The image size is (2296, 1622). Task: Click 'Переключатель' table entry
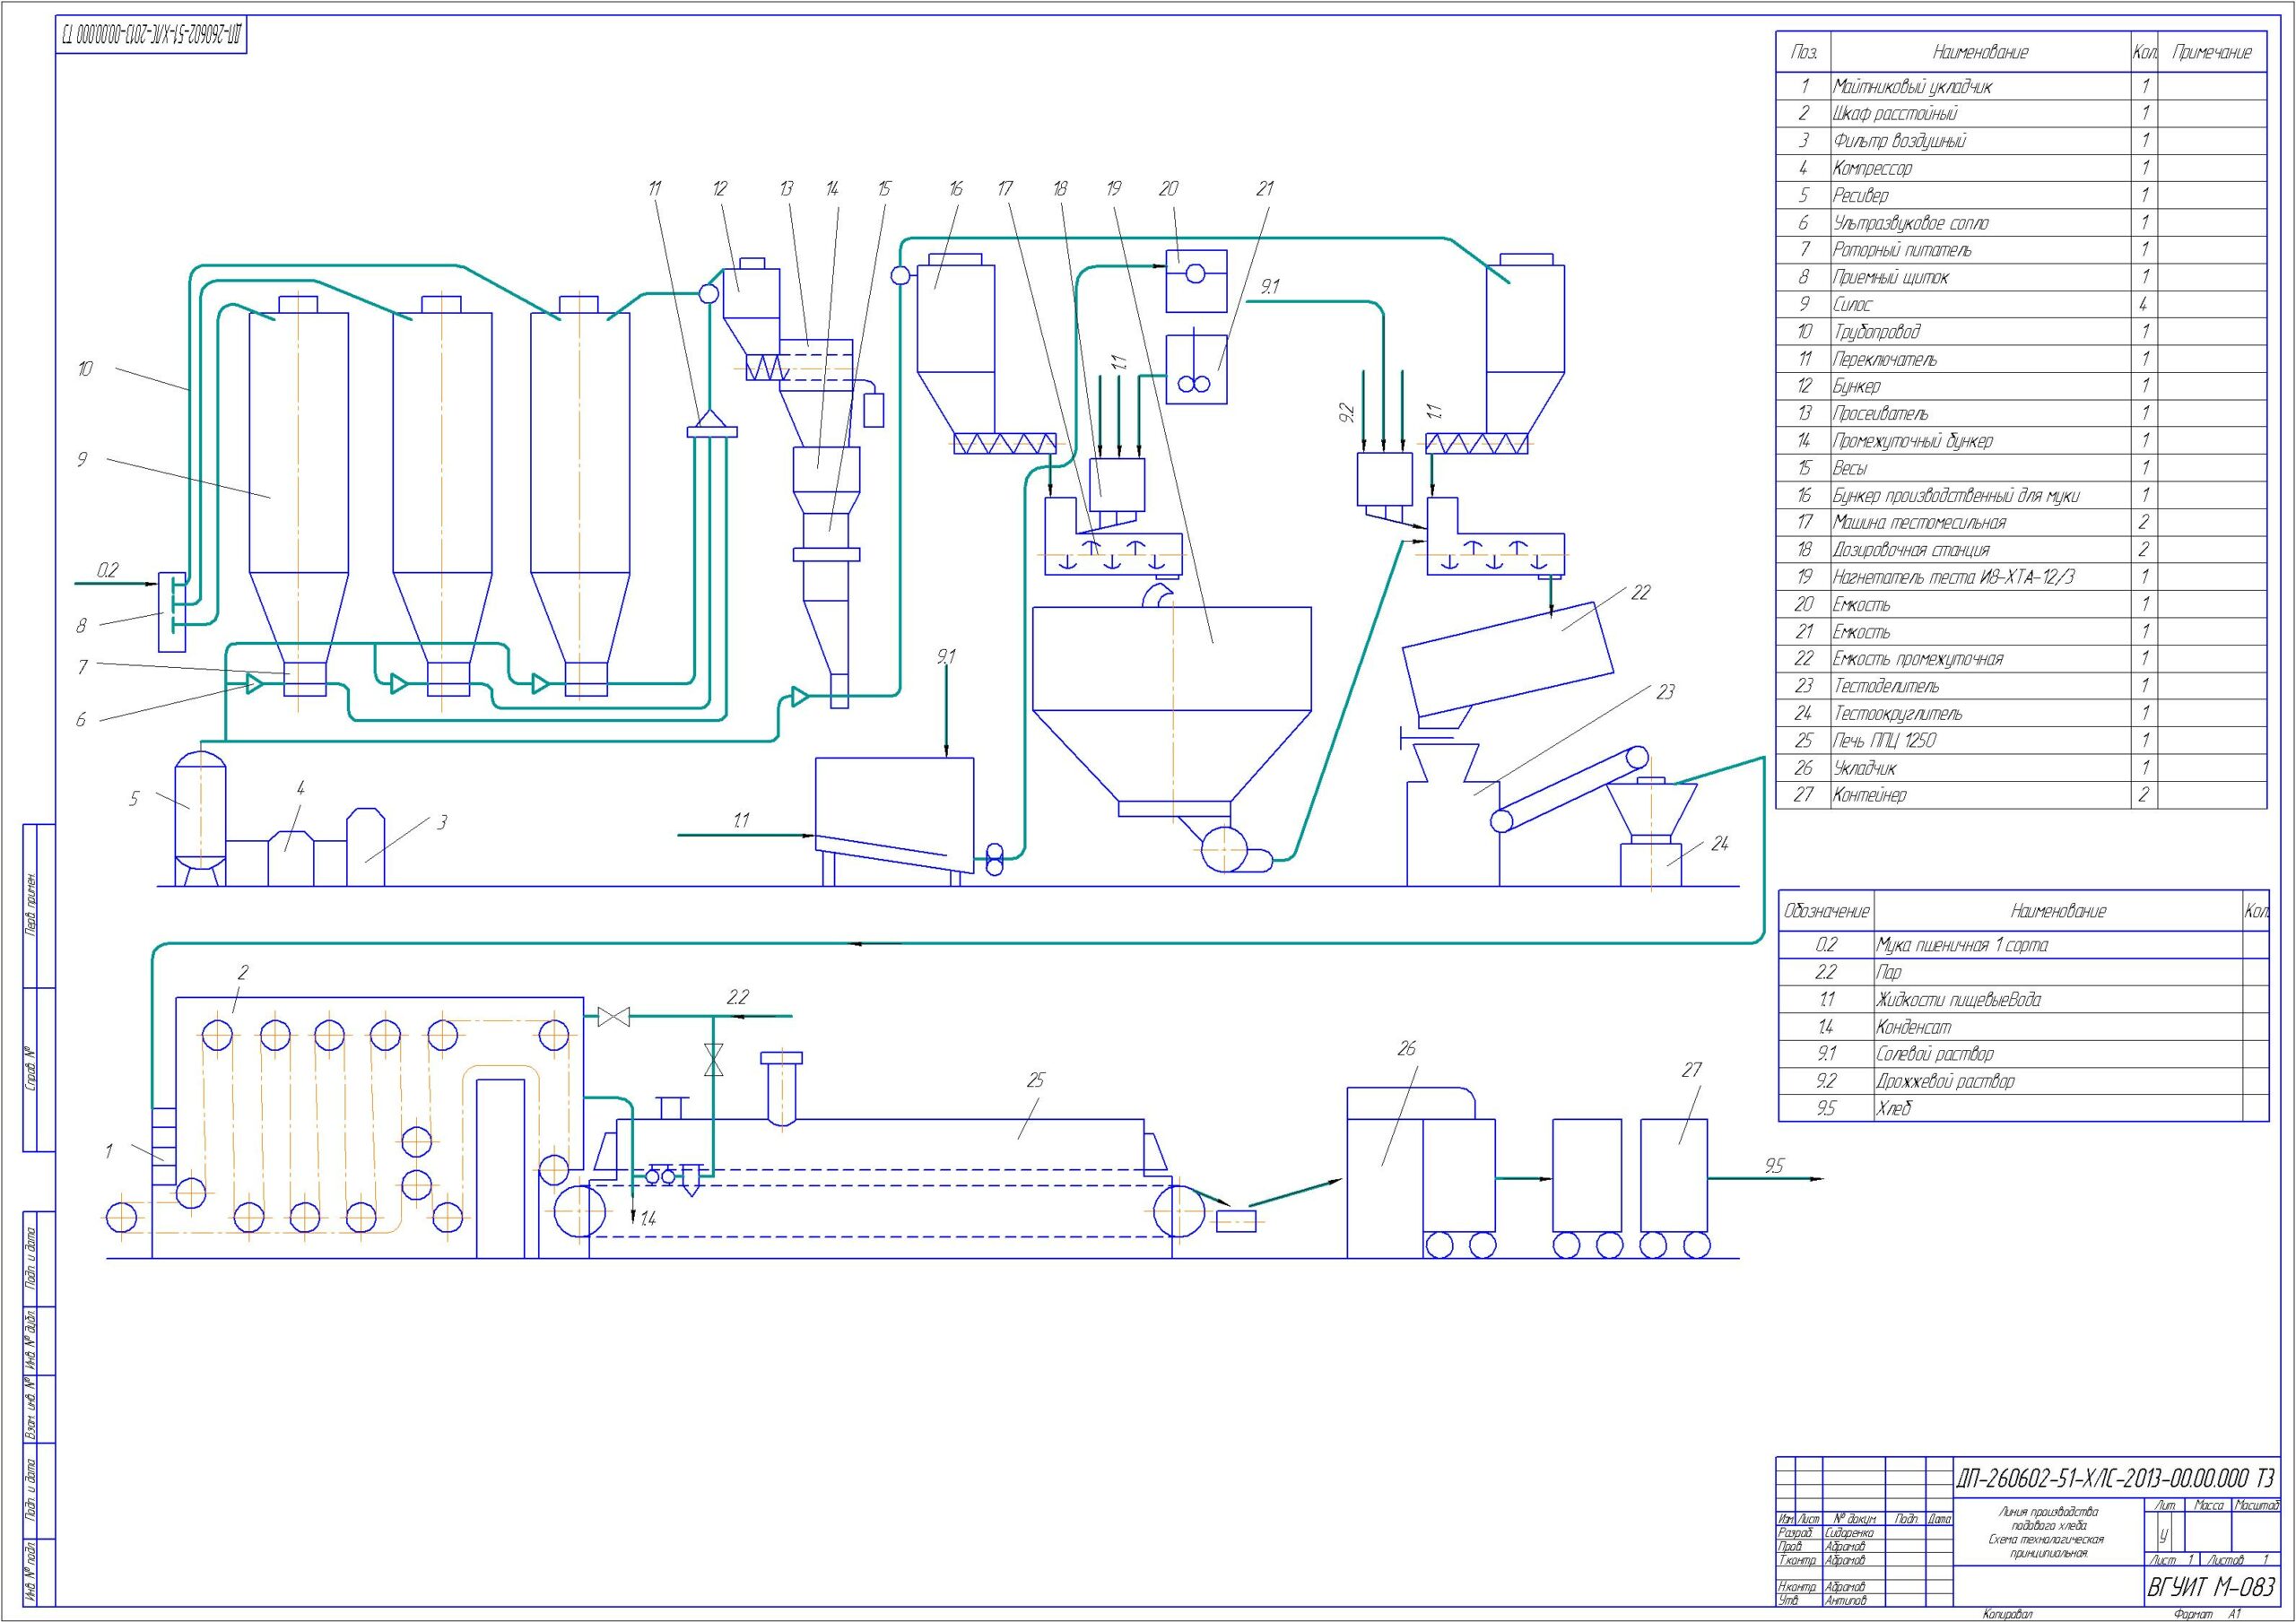click(1884, 359)
